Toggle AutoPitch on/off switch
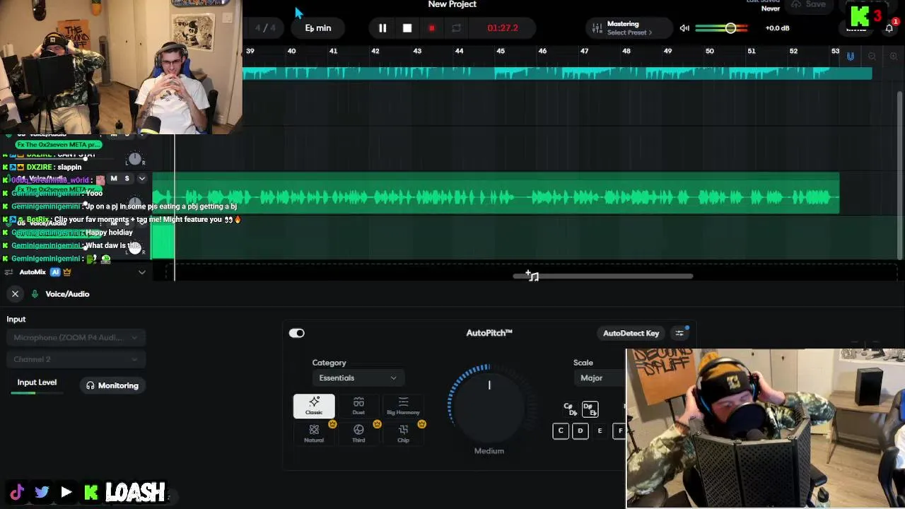The image size is (905, 509). tap(296, 333)
